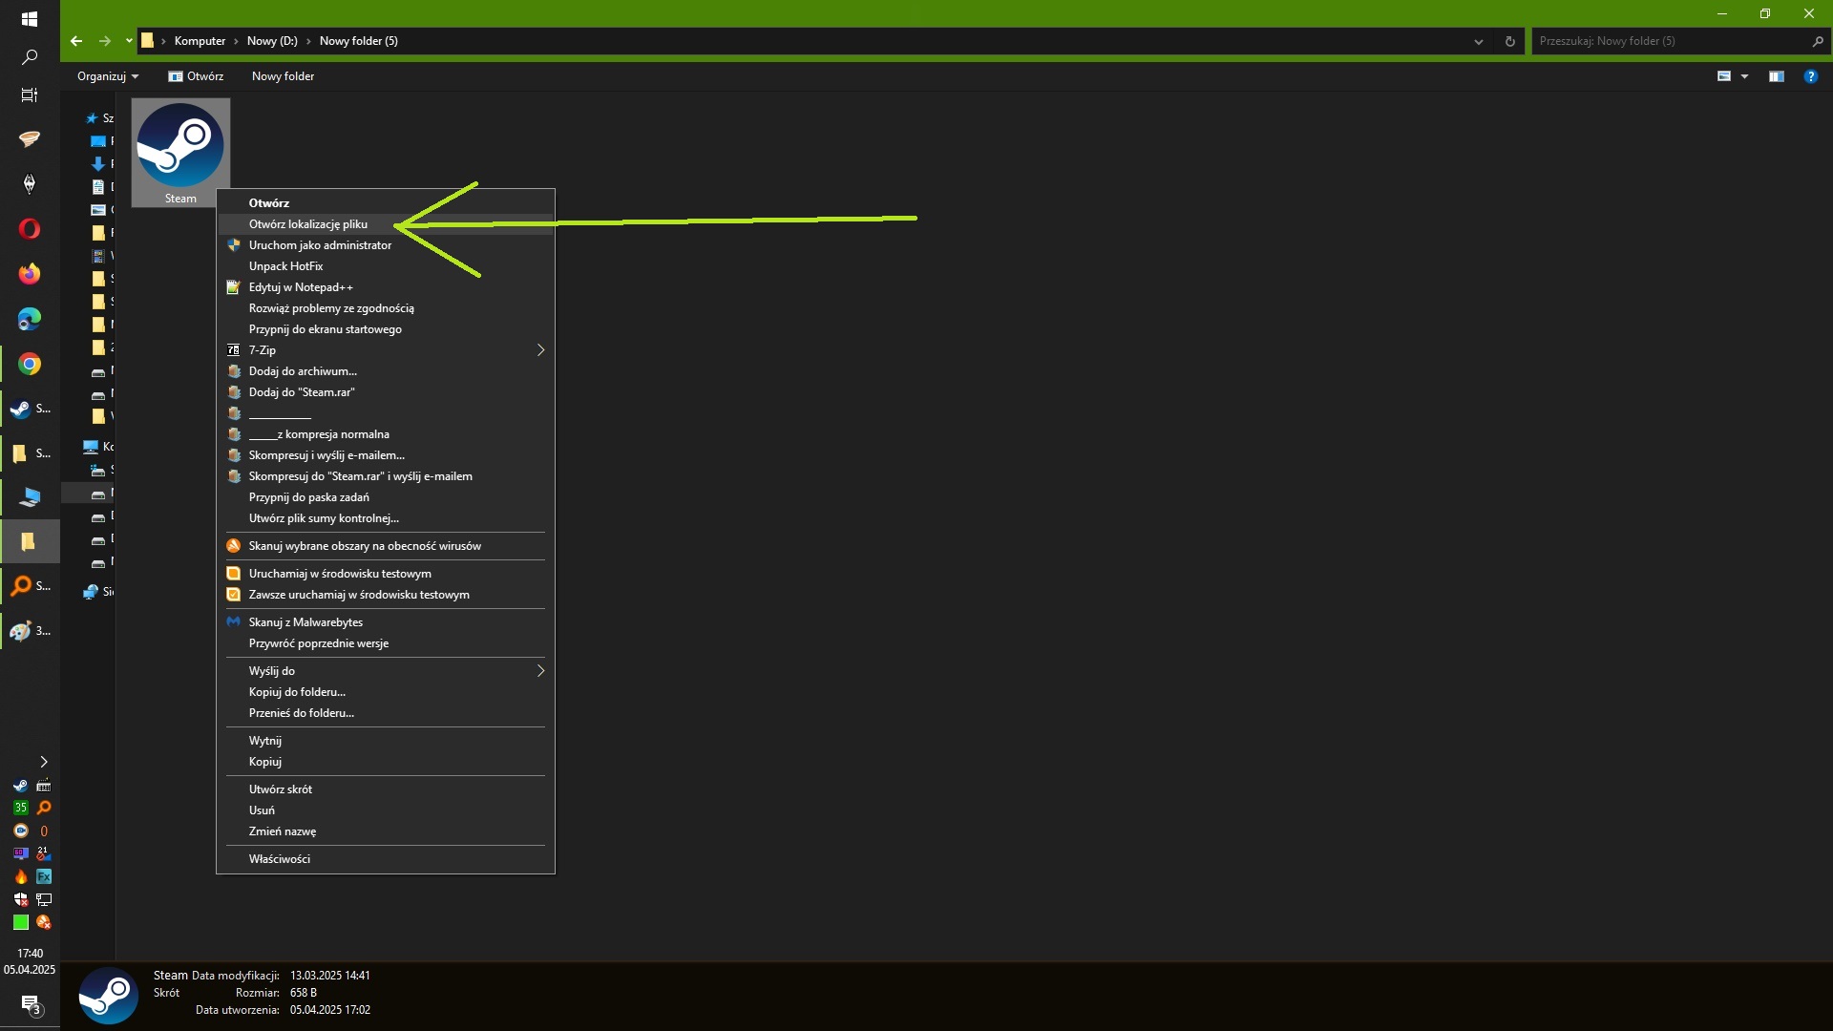1833x1031 pixels.
Task: Click the Nowy folder toolbar button
Action: [283, 76]
